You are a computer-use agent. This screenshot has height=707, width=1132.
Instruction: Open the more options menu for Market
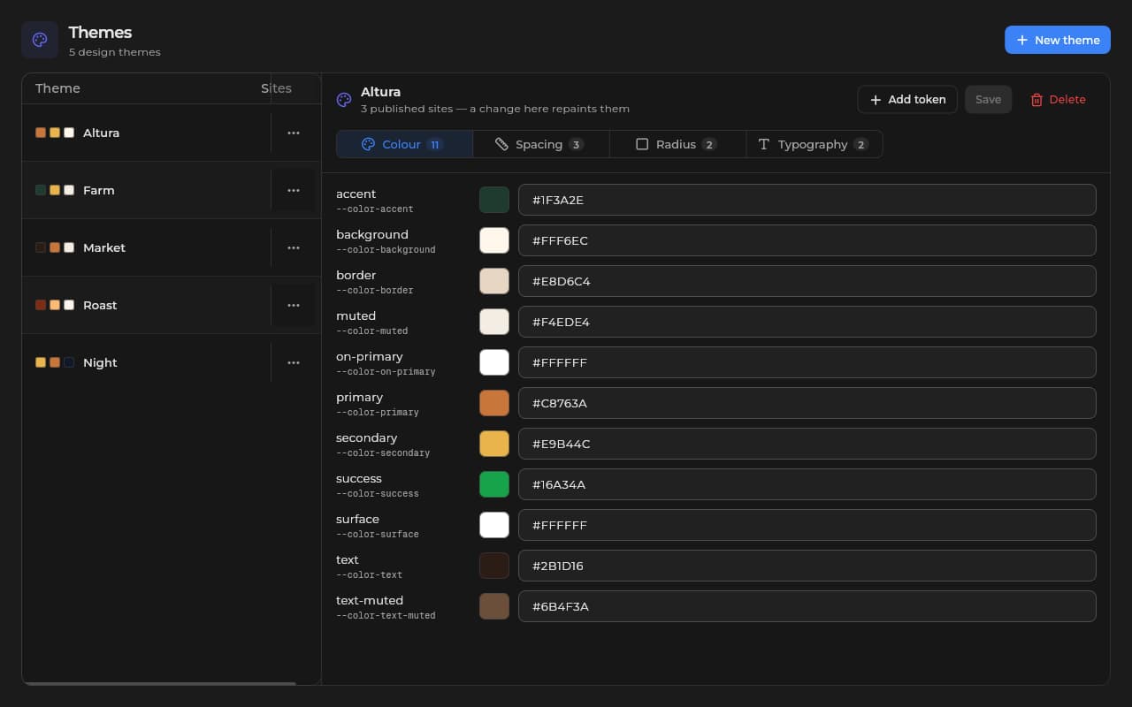coord(294,247)
